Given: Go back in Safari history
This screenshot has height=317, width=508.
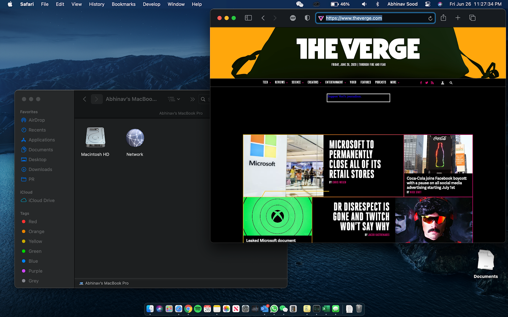Looking at the screenshot, I should pos(263,18).
